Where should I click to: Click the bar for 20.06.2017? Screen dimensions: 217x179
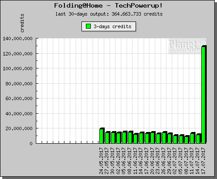point(153,137)
